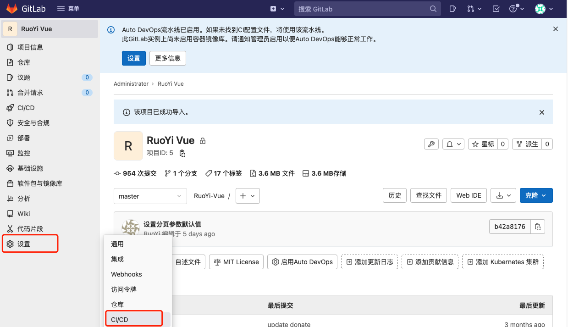The width and height of the screenshot is (568, 327).
Task: Click the 更多信息 button
Action: (168, 58)
